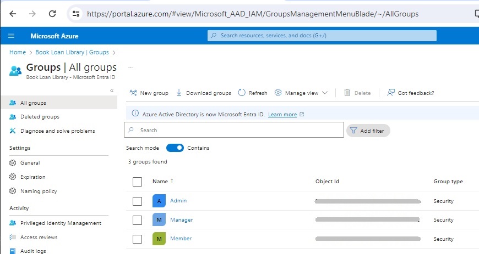The image size is (479, 254).
Task: Click the New group button
Action: [x=149, y=93]
